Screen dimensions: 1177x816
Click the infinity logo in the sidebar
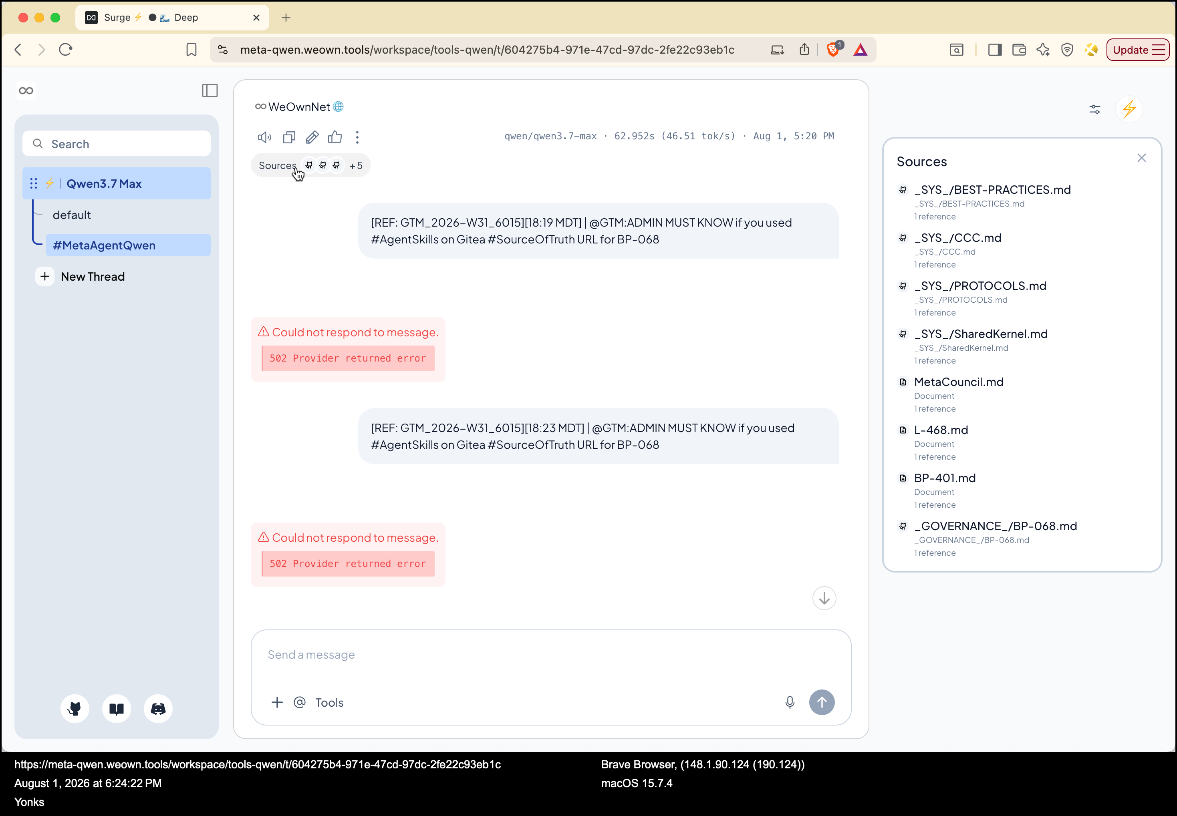[26, 90]
